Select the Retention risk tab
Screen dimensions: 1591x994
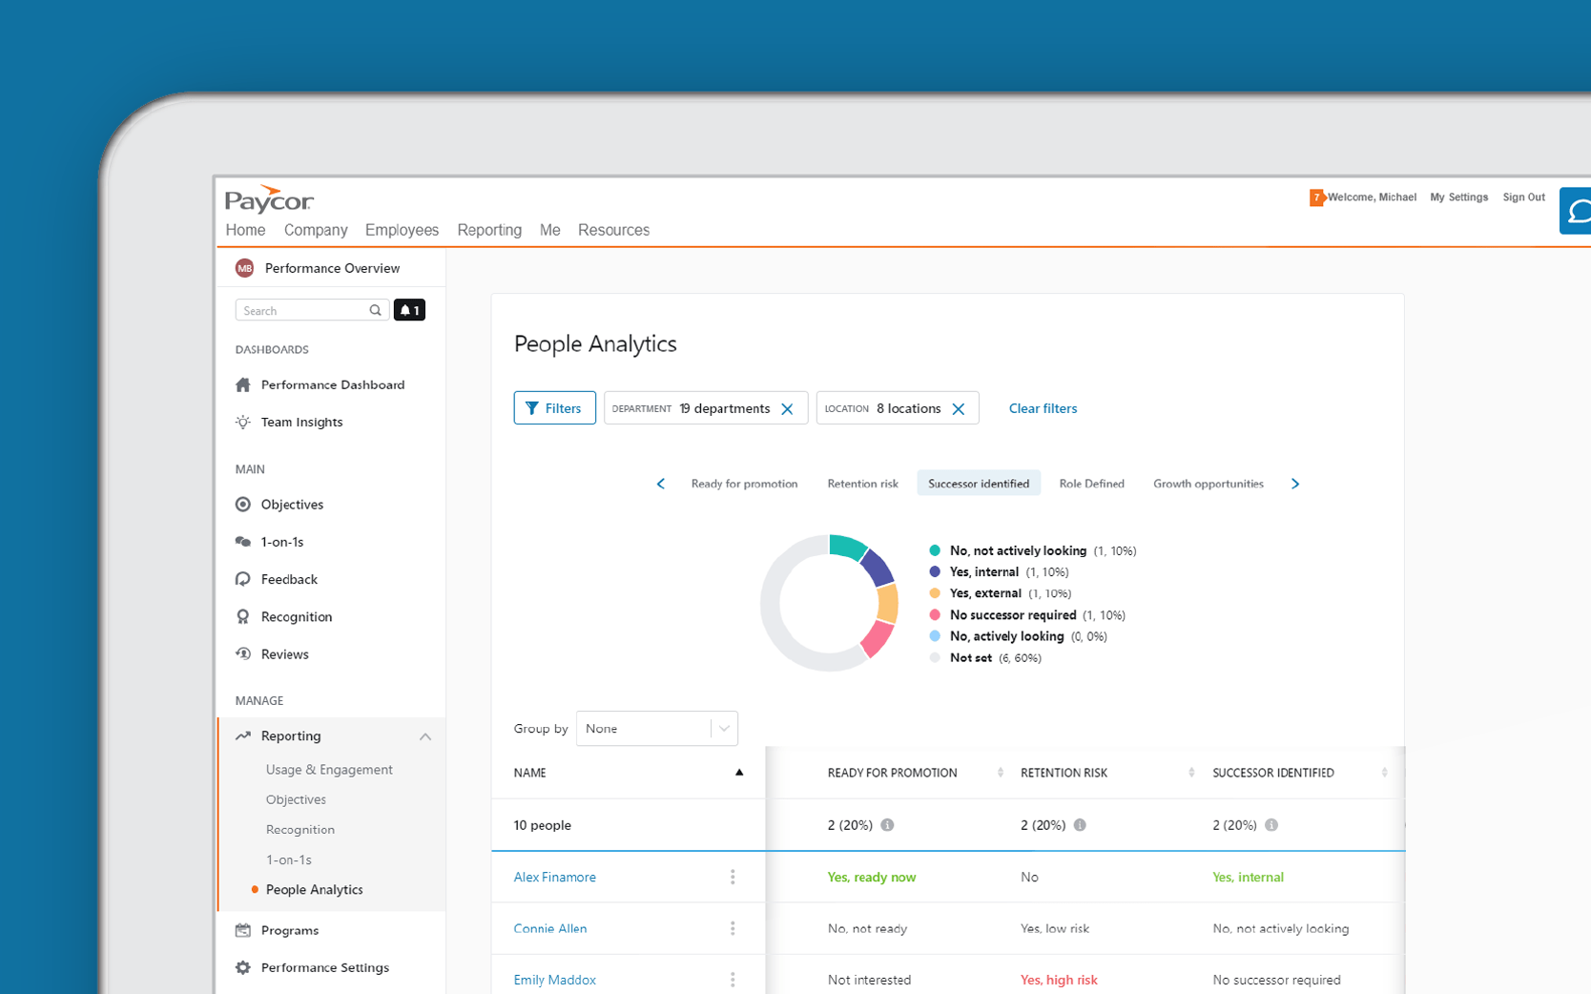(x=862, y=484)
